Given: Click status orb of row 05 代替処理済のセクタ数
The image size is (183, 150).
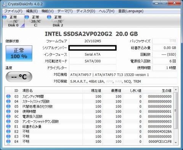Looking at the screenshot, I should tap(8, 106).
